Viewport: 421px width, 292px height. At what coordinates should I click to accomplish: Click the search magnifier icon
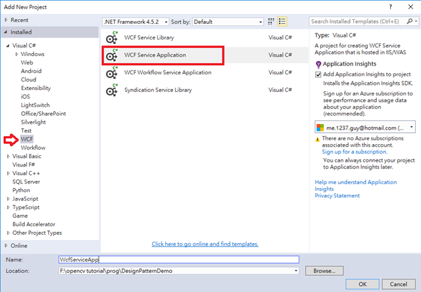click(x=409, y=21)
